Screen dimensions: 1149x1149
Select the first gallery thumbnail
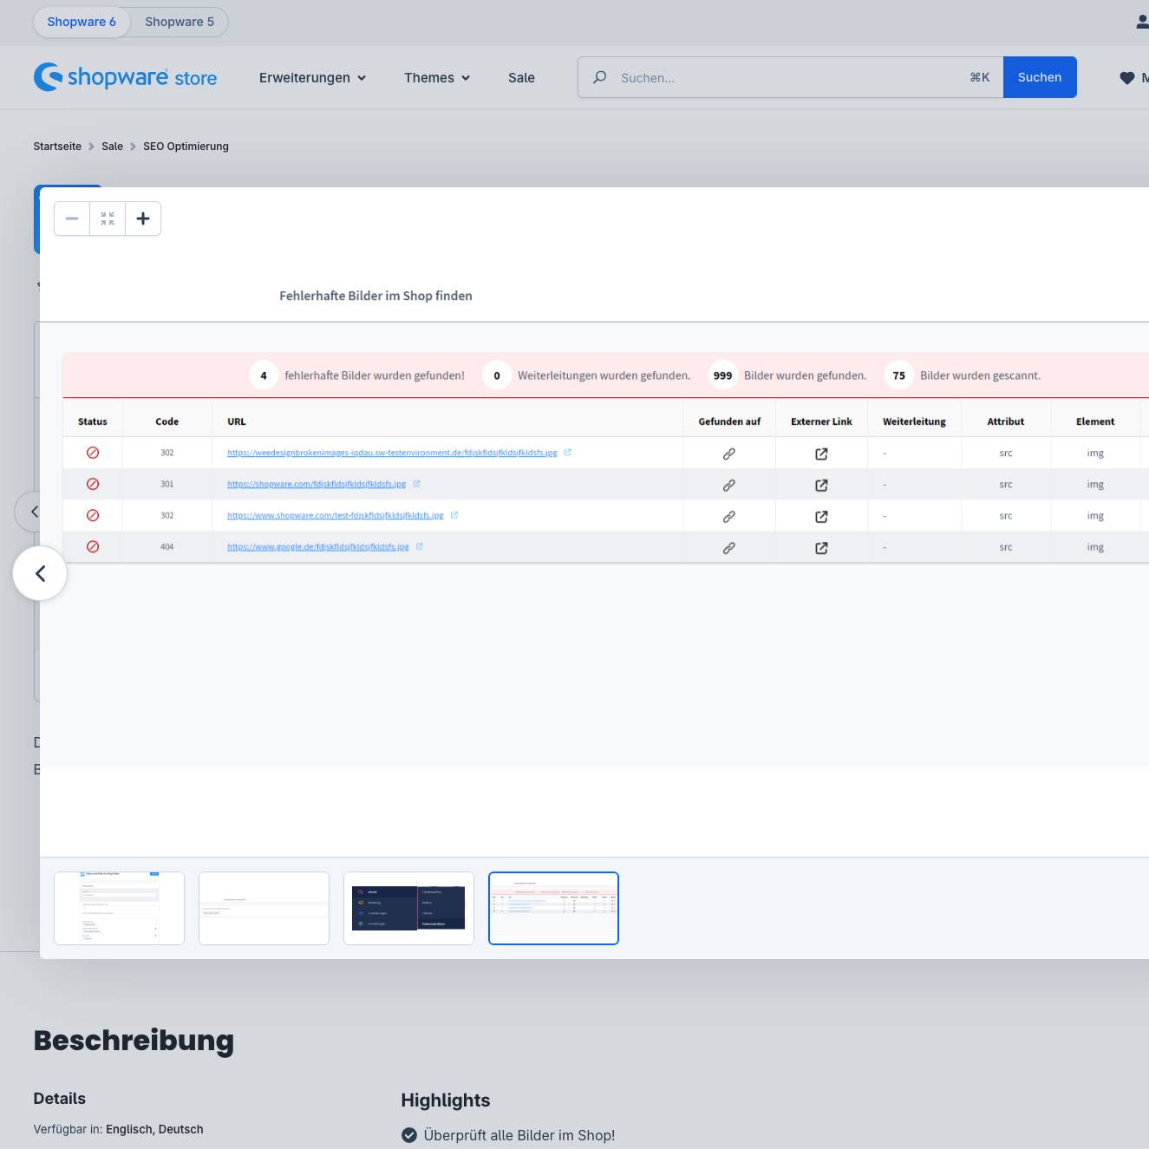pyautogui.click(x=119, y=908)
